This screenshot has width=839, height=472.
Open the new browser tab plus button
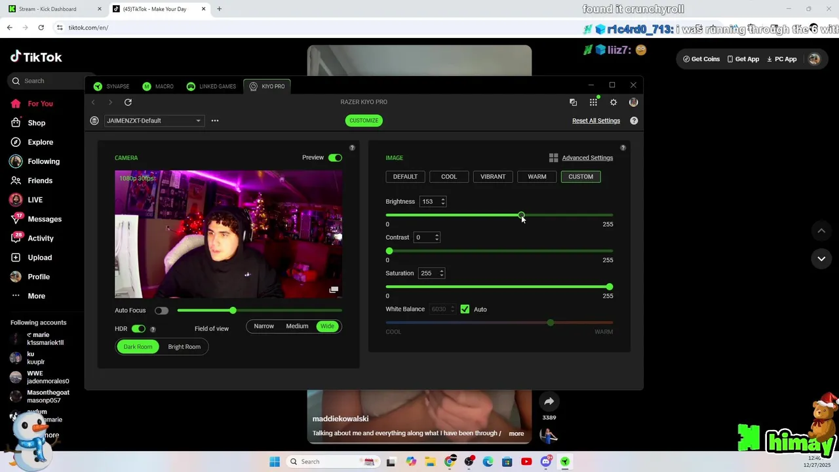click(x=219, y=9)
